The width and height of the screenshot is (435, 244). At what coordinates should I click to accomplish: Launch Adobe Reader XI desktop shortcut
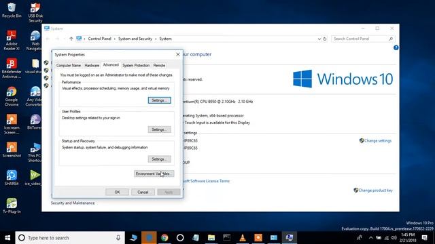(12, 41)
